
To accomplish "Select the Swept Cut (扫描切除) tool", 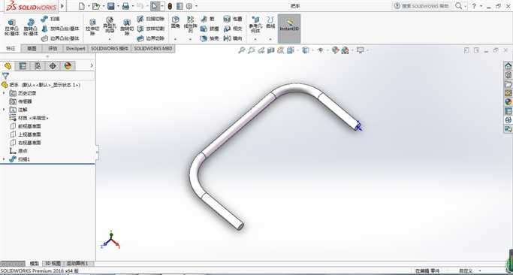I will point(151,19).
